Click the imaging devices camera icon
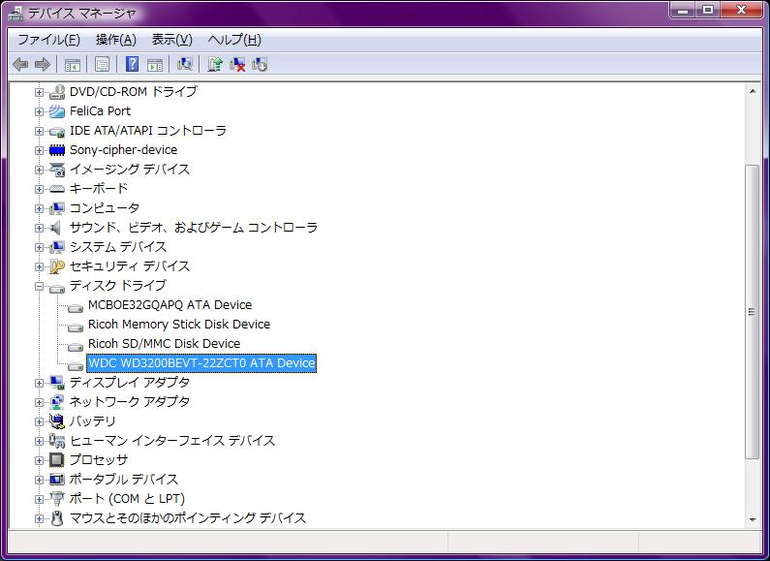 pos(57,170)
